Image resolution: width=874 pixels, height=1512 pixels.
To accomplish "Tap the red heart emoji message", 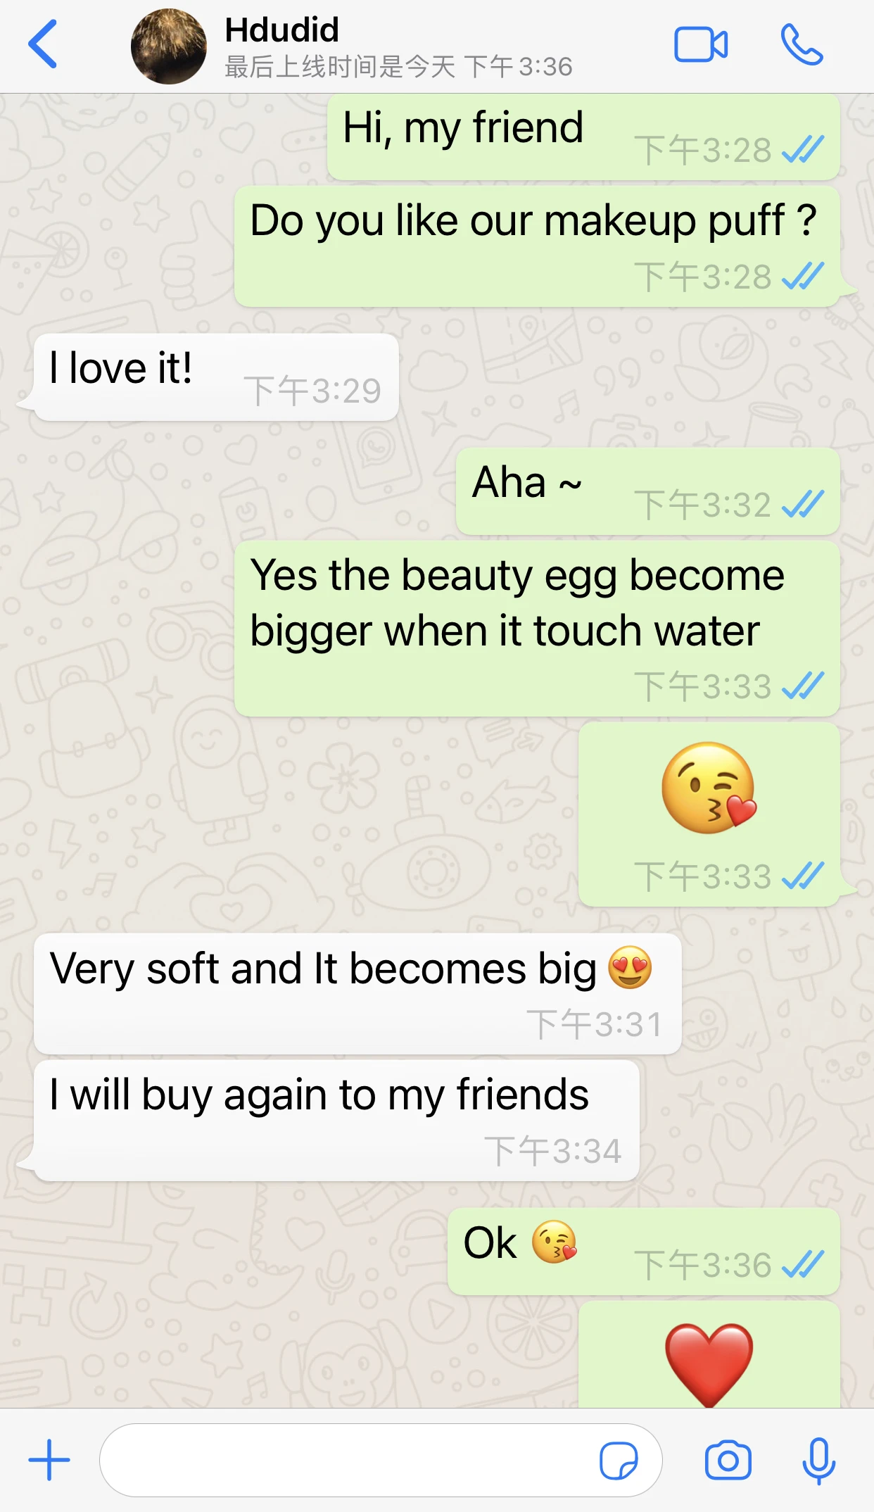I will [709, 1355].
